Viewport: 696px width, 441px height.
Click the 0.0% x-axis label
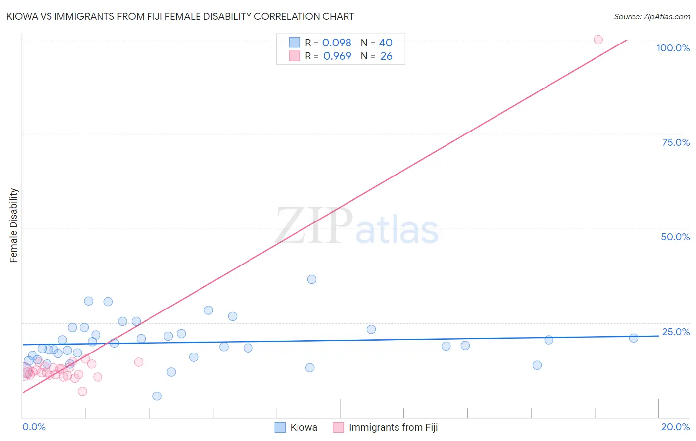(x=34, y=427)
